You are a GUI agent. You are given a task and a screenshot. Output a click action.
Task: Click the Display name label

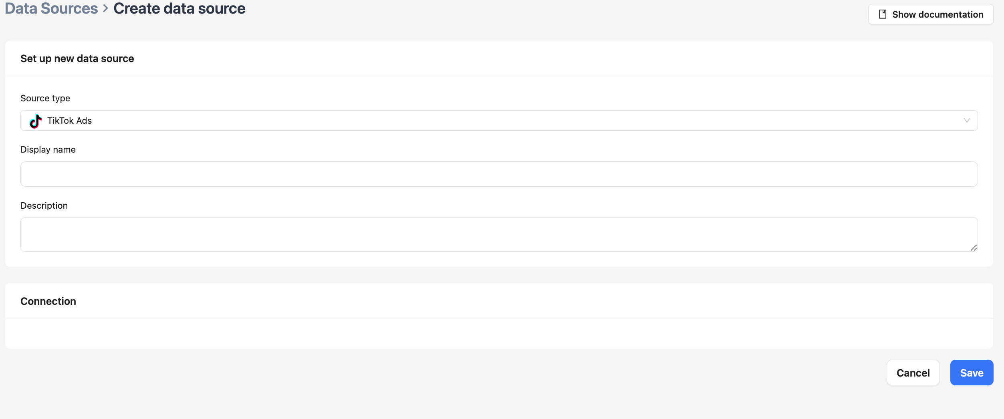click(48, 149)
